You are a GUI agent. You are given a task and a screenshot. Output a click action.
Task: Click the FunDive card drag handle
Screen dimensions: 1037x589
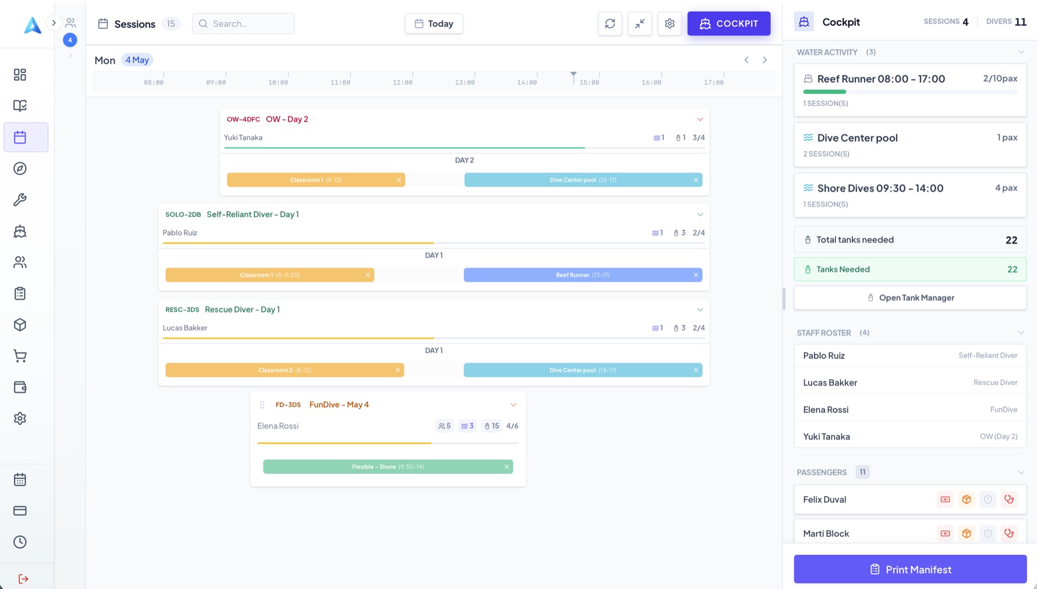click(262, 405)
